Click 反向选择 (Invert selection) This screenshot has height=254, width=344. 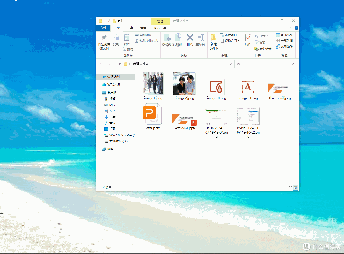tap(284, 46)
